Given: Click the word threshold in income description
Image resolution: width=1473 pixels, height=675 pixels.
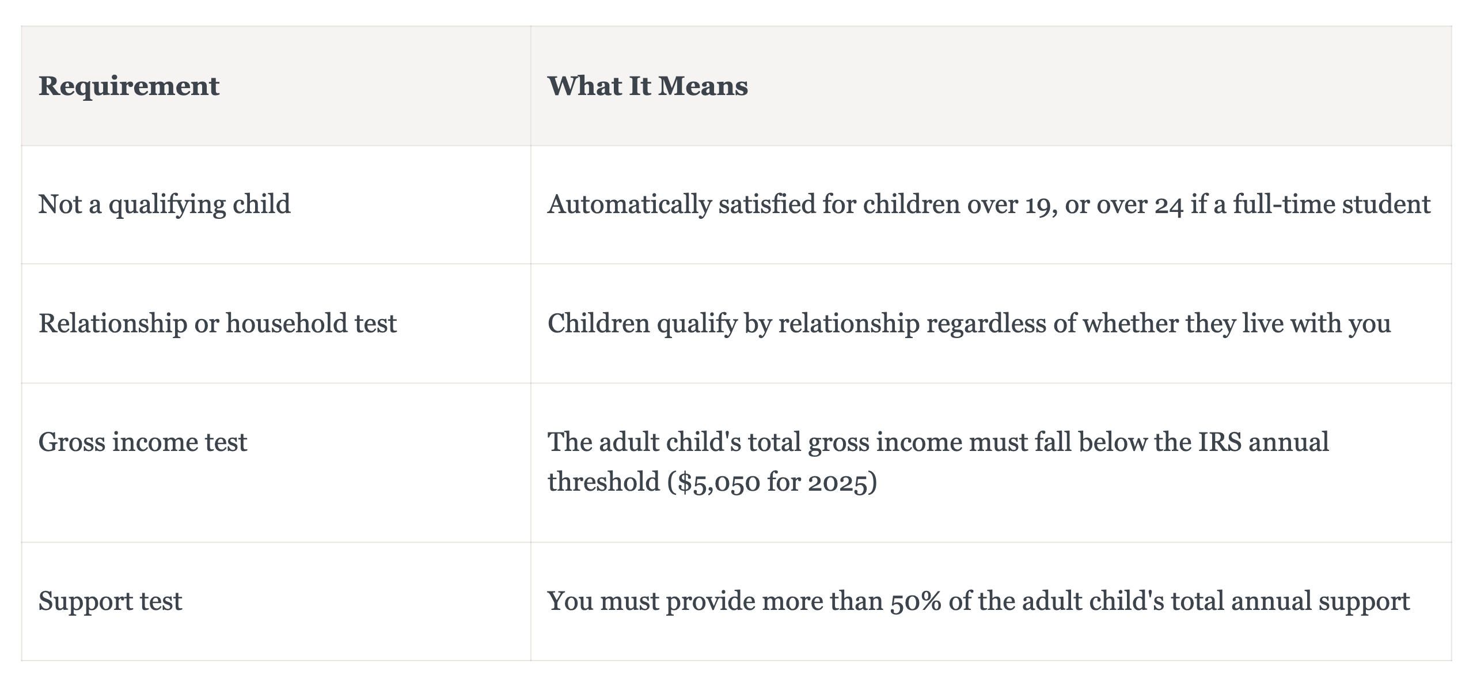Looking at the screenshot, I should coord(603,482).
